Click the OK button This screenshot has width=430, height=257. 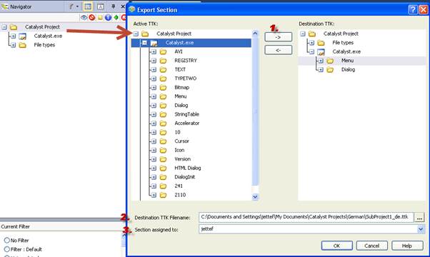[x=336, y=246]
